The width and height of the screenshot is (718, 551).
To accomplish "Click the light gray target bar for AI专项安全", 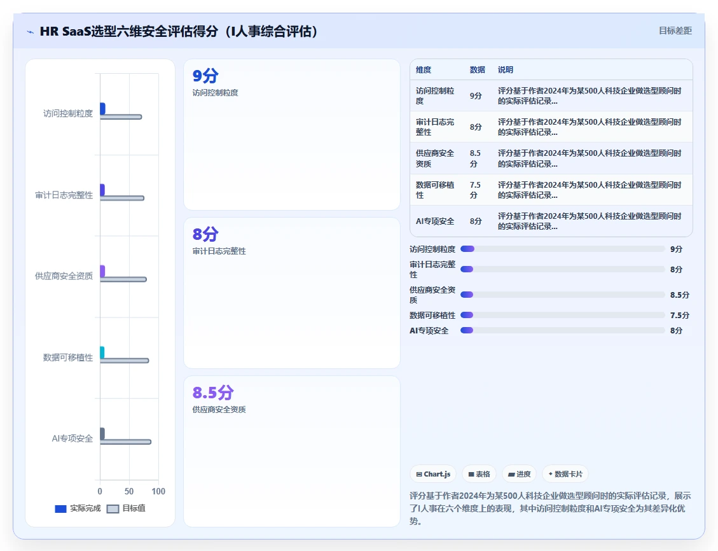I will pyautogui.click(x=125, y=442).
